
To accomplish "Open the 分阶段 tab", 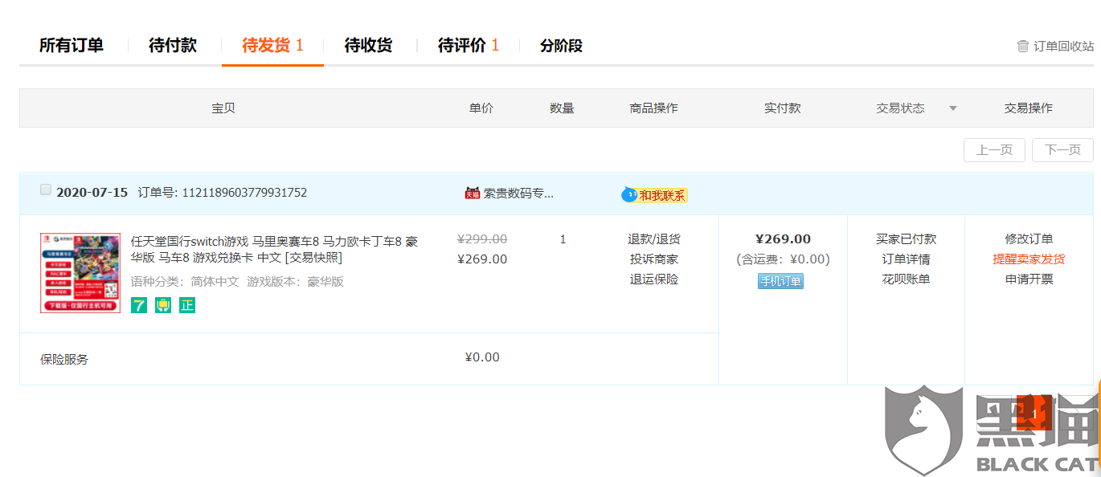I will (x=561, y=45).
